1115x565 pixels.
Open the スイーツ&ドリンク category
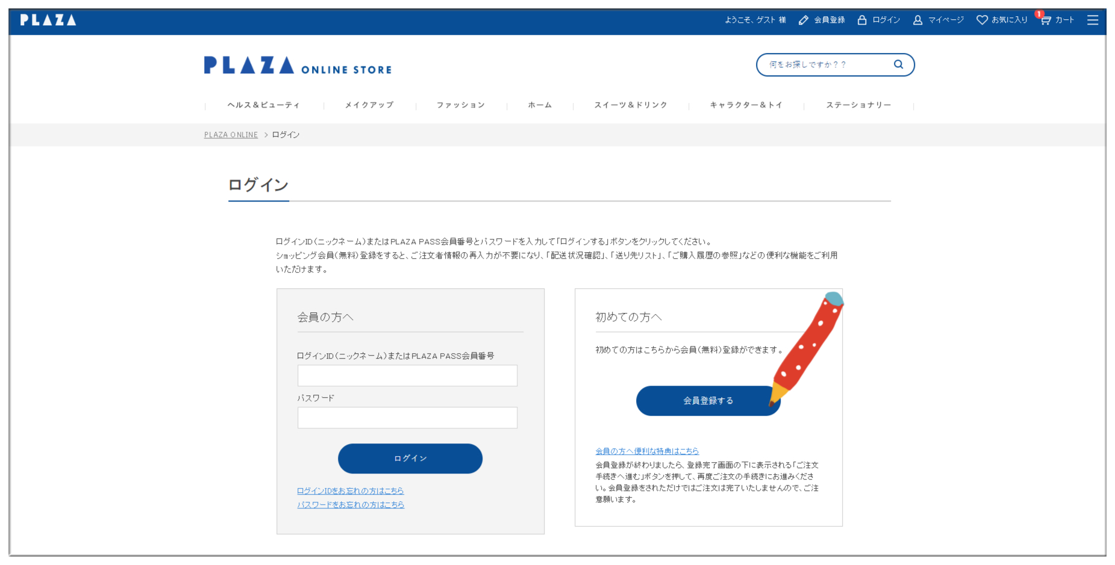631,105
